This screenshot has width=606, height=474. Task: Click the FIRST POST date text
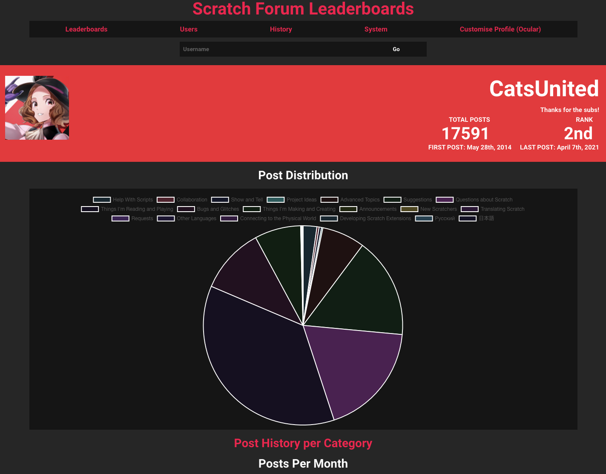coord(470,147)
